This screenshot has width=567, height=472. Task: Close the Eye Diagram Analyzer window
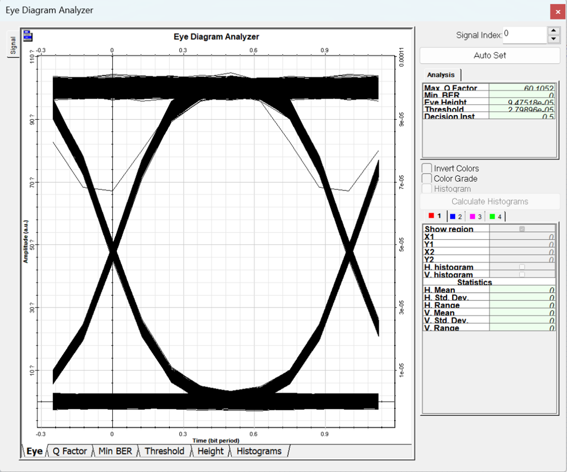pyautogui.click(x=558, y=11)
